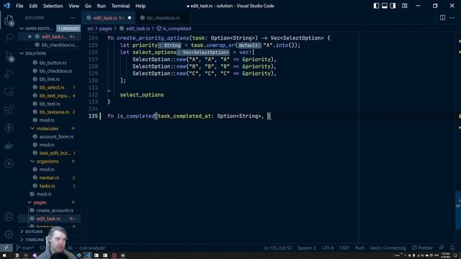
Task: Open the Run menu
Action: pos(101,6)
